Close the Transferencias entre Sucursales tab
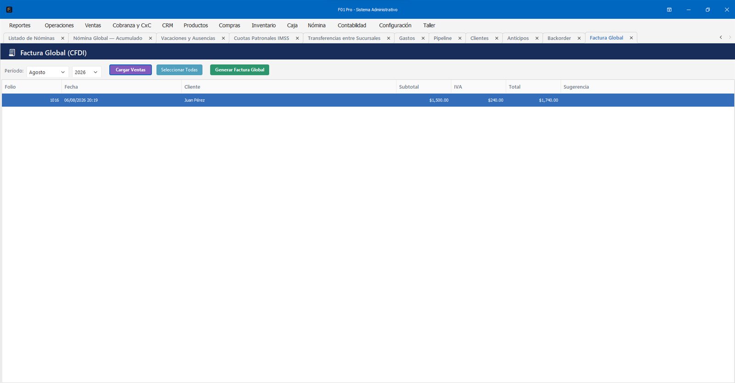 pos(389,38)
